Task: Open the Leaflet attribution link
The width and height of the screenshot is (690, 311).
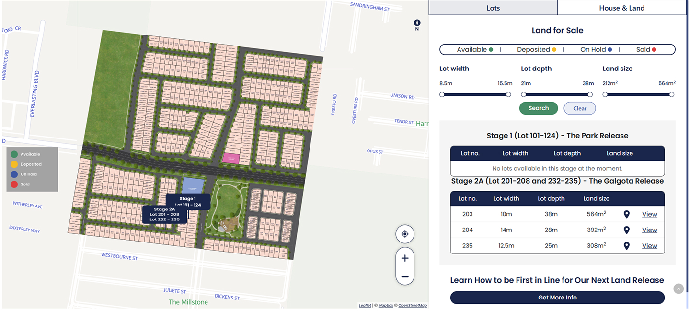Action: (365, 305)
